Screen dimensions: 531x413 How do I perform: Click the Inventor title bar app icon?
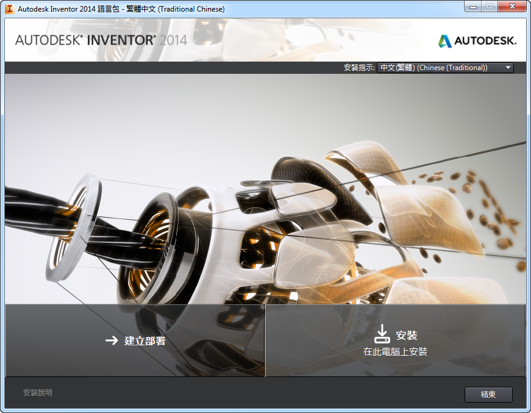tap(9, 9)
